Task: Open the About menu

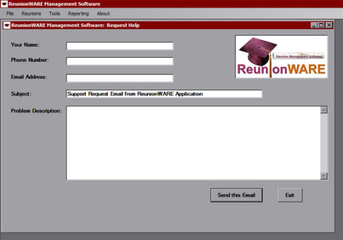Action: 104,13
